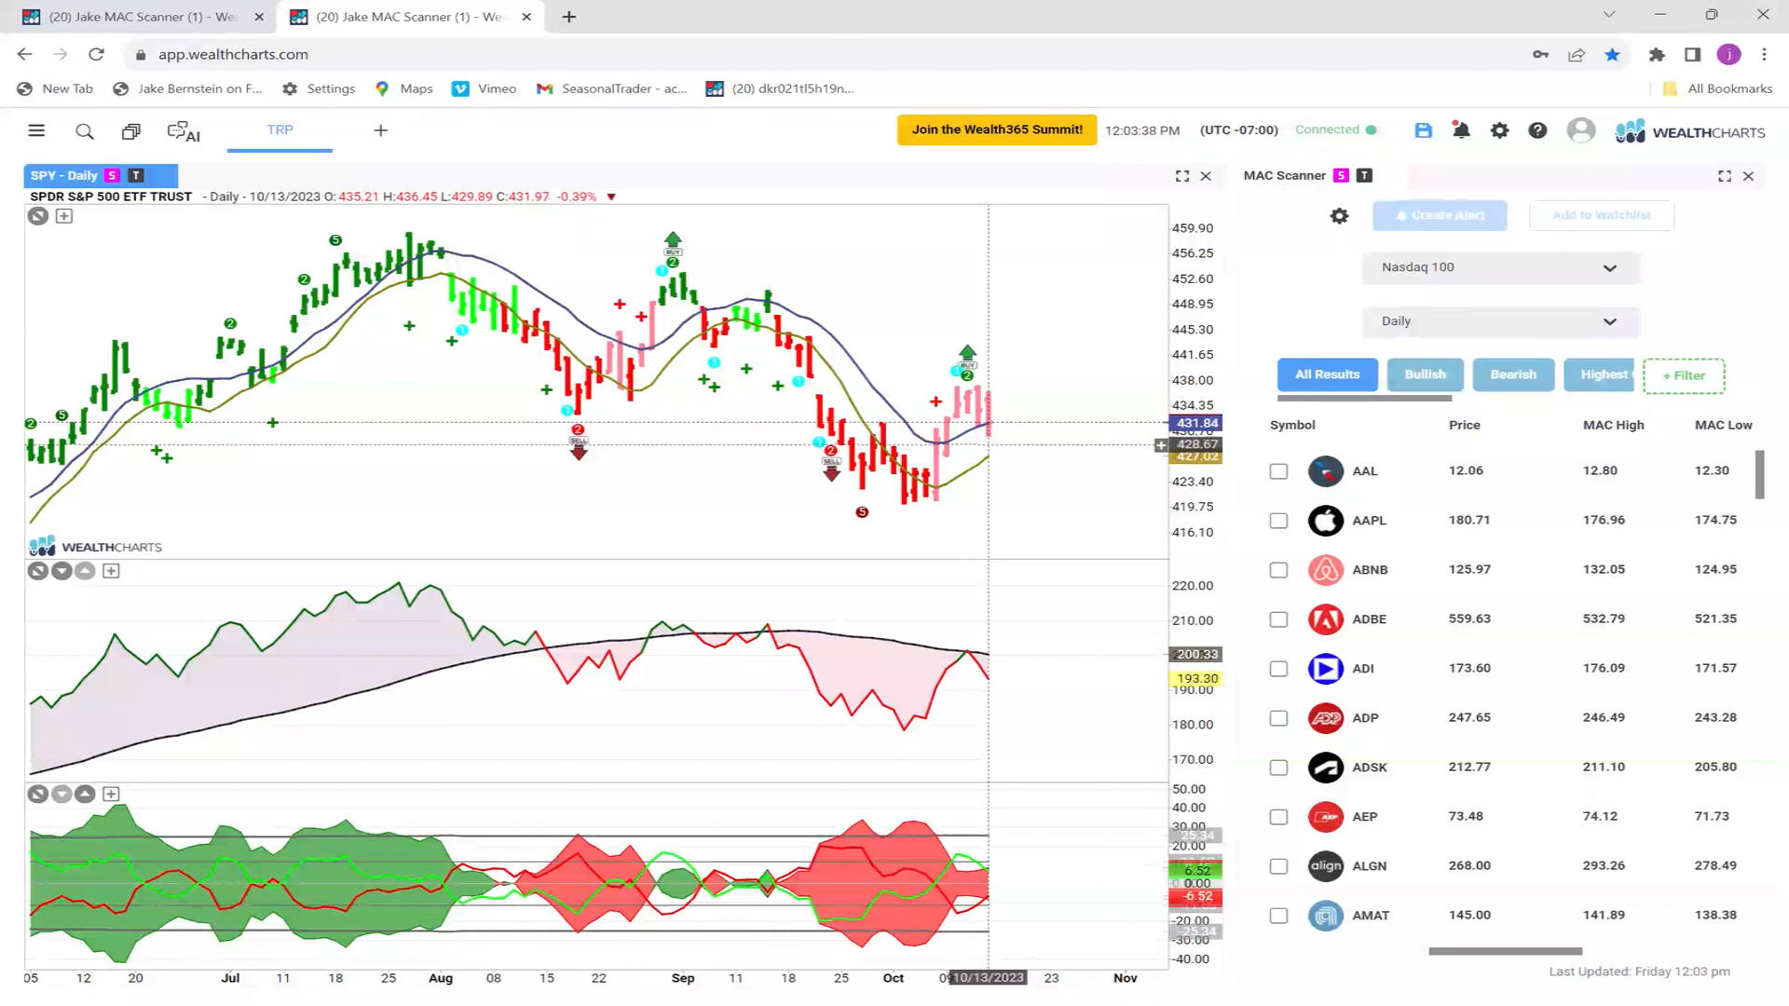Tick the ABNB checkbox

[1278, 570]
